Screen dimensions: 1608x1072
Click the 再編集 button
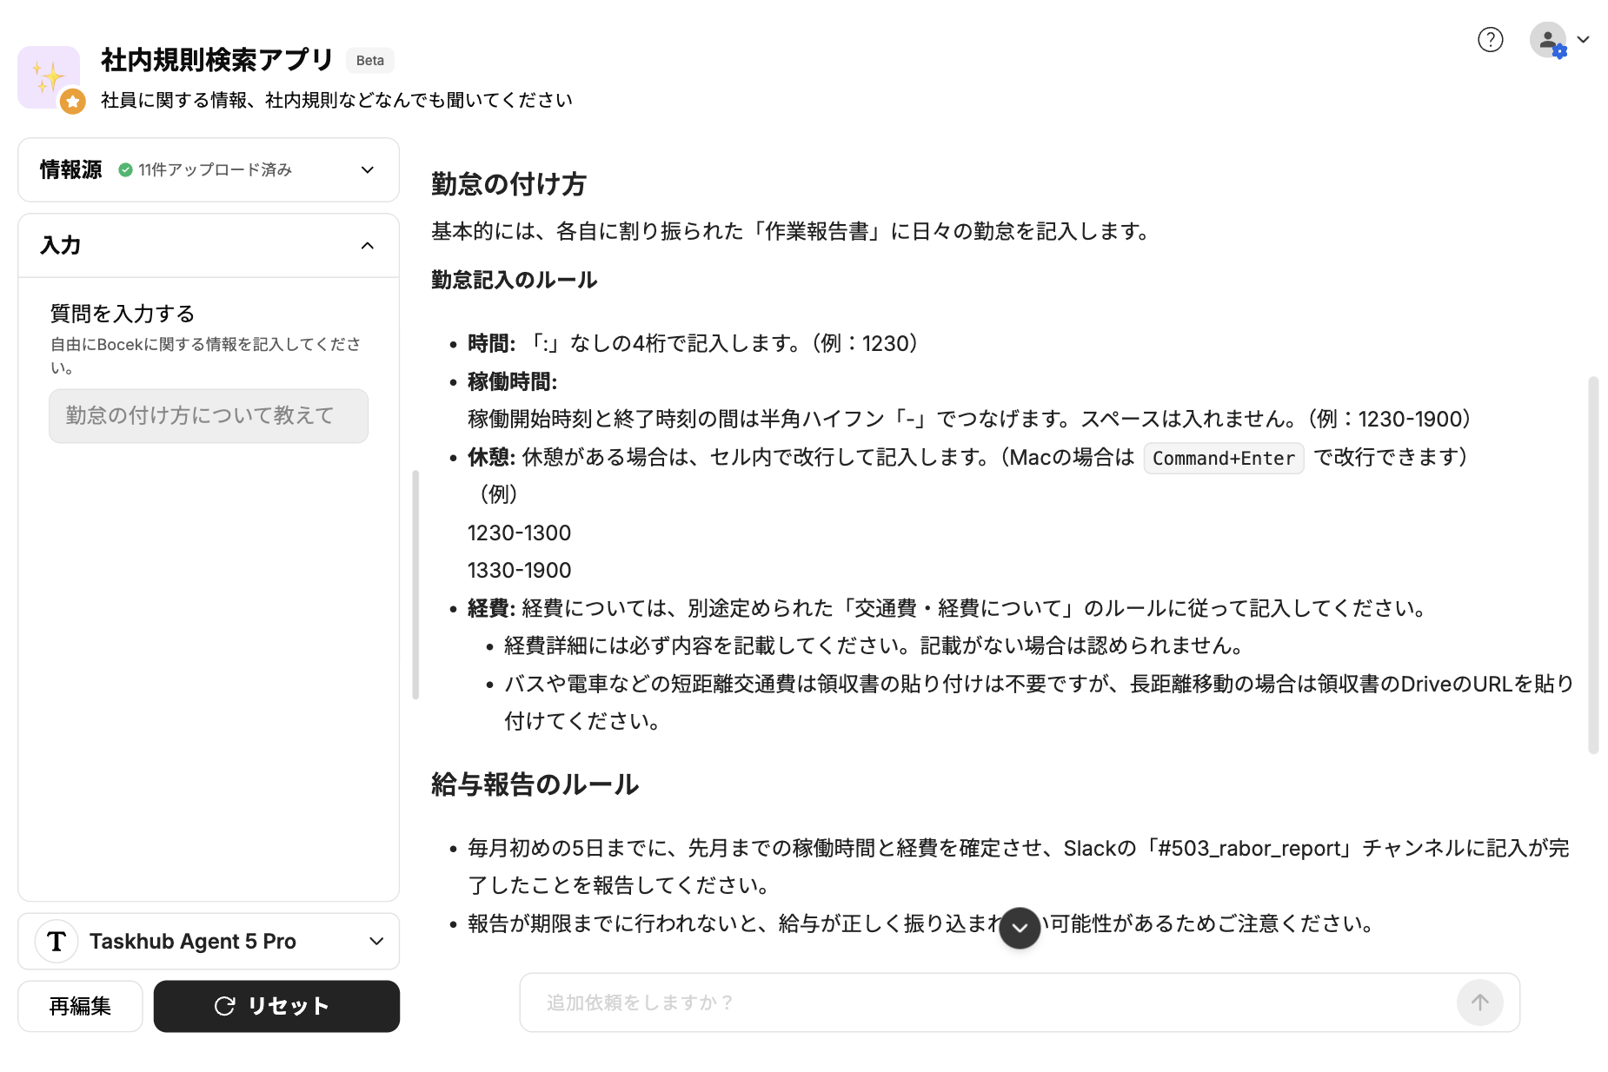coord(80,1006)
